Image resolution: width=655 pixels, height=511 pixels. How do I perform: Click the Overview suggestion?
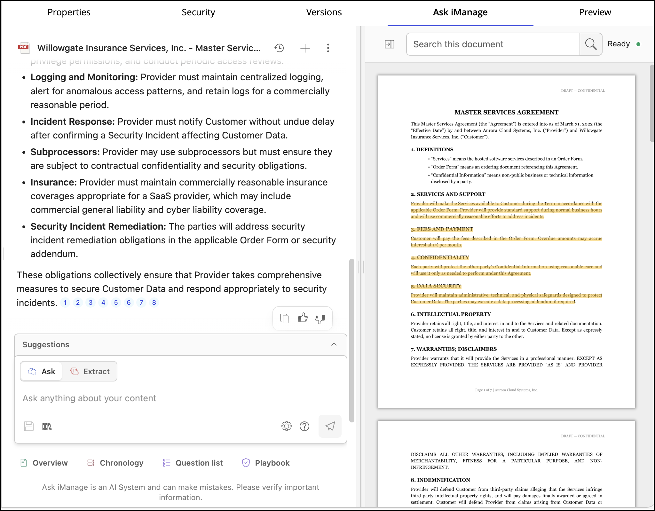pos(44,463)
